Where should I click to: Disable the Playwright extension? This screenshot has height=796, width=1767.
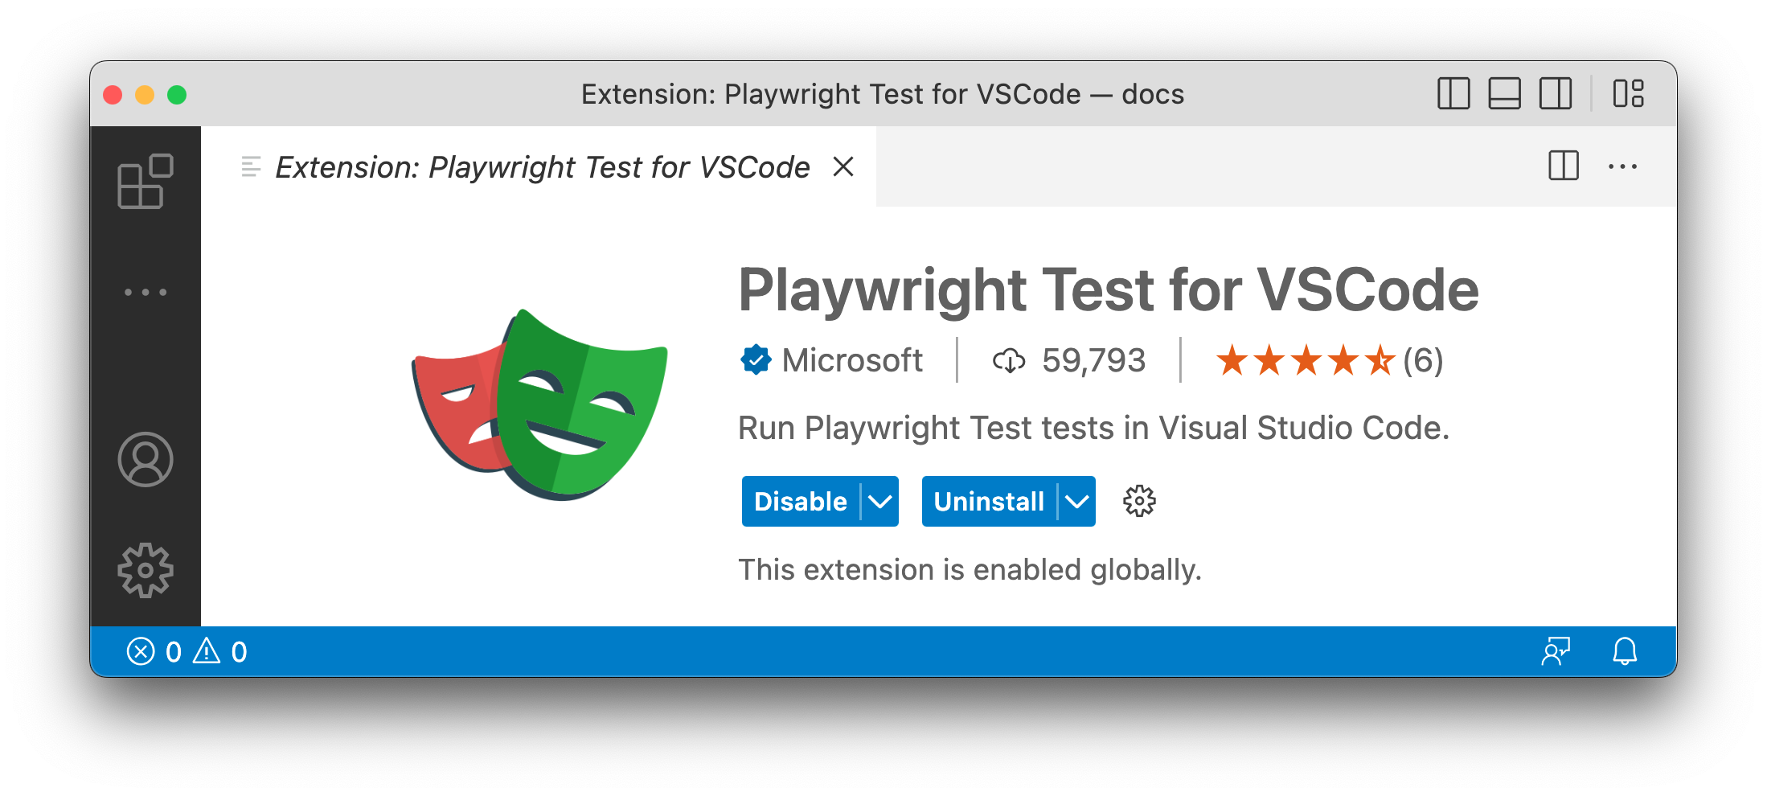click(798, 501)
